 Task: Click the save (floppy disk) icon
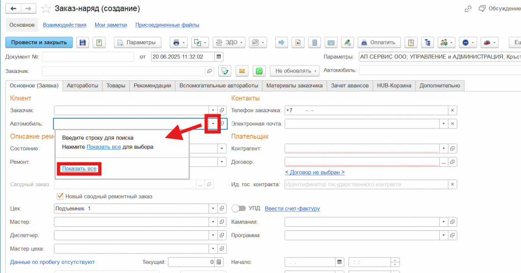click(83, 42)
